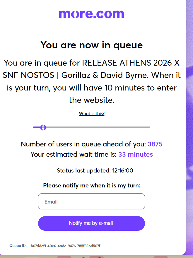Screen dimensions: 193x258
Task: Click the Queue ID value string
Action: point(66,246)
